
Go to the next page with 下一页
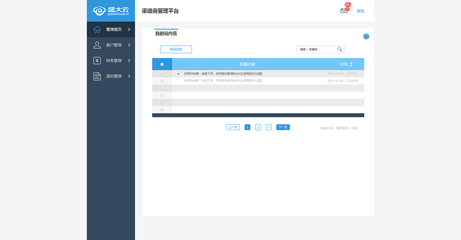point(283,127)
